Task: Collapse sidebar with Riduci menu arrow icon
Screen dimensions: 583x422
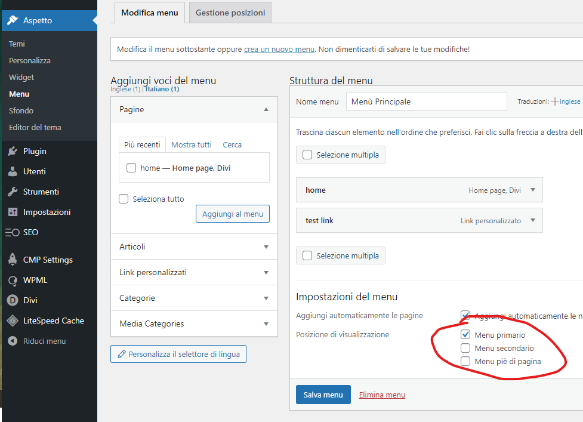Action: tap(13, 341)
